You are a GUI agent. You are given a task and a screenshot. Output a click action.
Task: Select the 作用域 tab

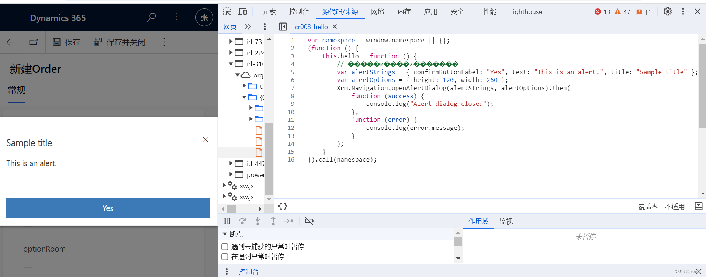[478, 221]
